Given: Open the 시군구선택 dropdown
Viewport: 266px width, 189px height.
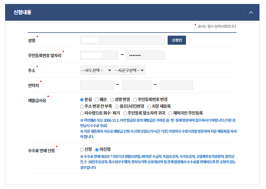Looking at the screenshot, I should coord(129,70).
